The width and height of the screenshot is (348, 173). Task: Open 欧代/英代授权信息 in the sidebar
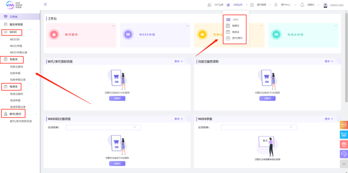(x=20, y=121)
